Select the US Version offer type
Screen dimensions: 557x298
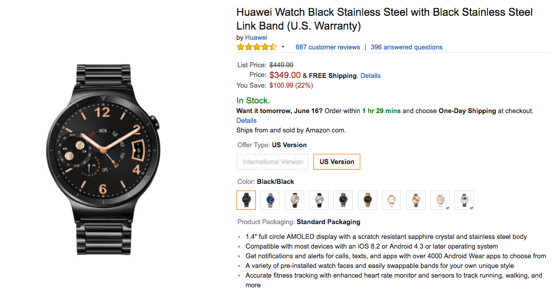pos(336,162)
